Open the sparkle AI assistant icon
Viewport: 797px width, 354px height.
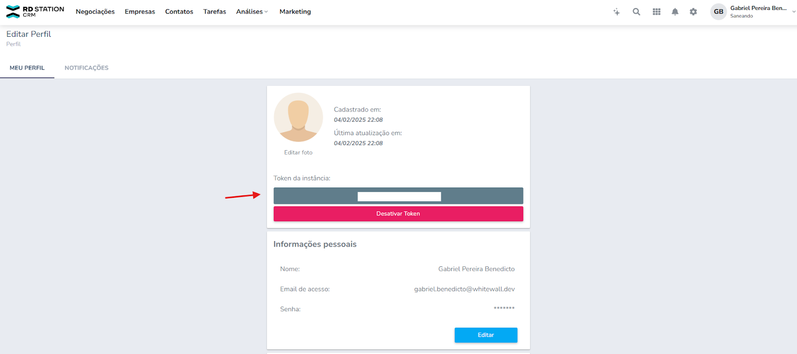(x=616, y=12)
